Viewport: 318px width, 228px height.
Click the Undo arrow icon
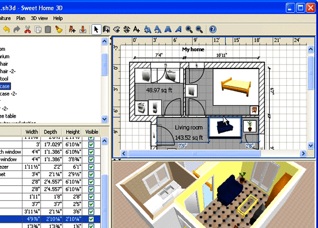point(6,29)
